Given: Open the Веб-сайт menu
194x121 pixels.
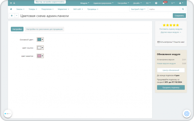Looking at the screenshot, I should coord(78,9).
